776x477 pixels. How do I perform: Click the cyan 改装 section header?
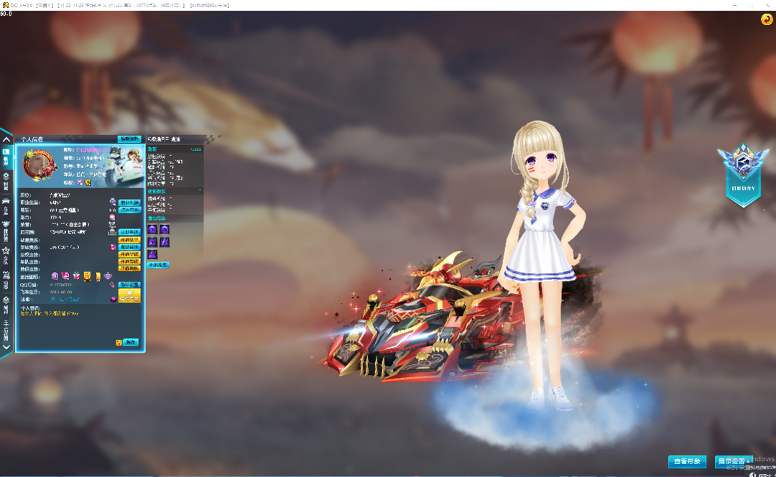pos(175,149)
